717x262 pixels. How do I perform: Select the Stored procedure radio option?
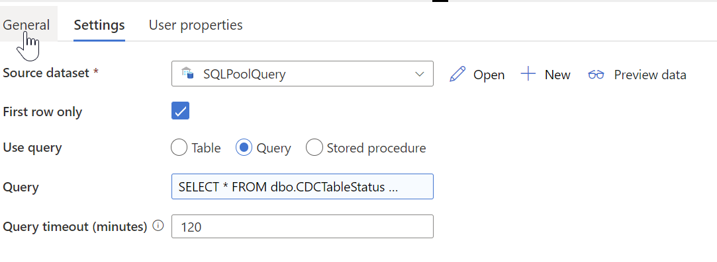click(314, 148)
